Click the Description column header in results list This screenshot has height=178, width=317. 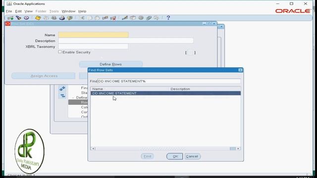pyautogui.click(x=205, y=89)
